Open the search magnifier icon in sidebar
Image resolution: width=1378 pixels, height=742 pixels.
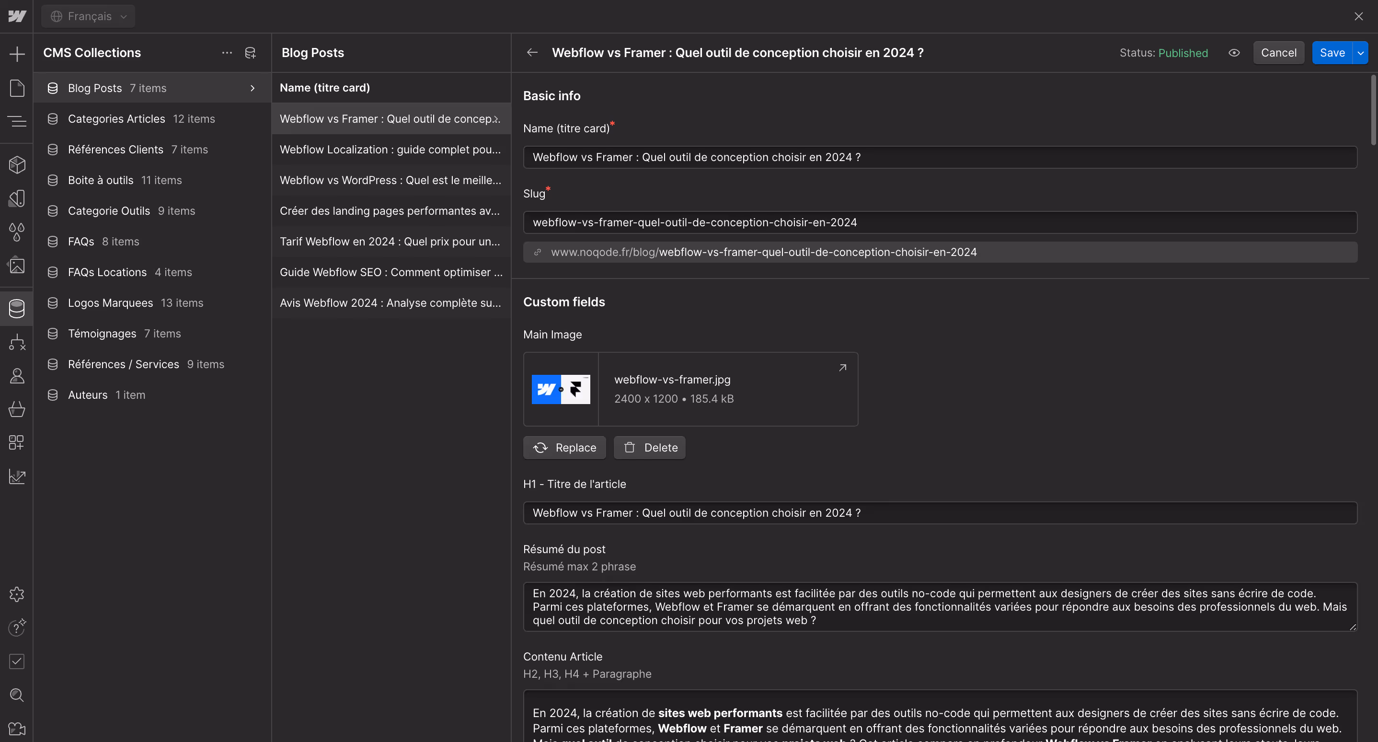17,695
